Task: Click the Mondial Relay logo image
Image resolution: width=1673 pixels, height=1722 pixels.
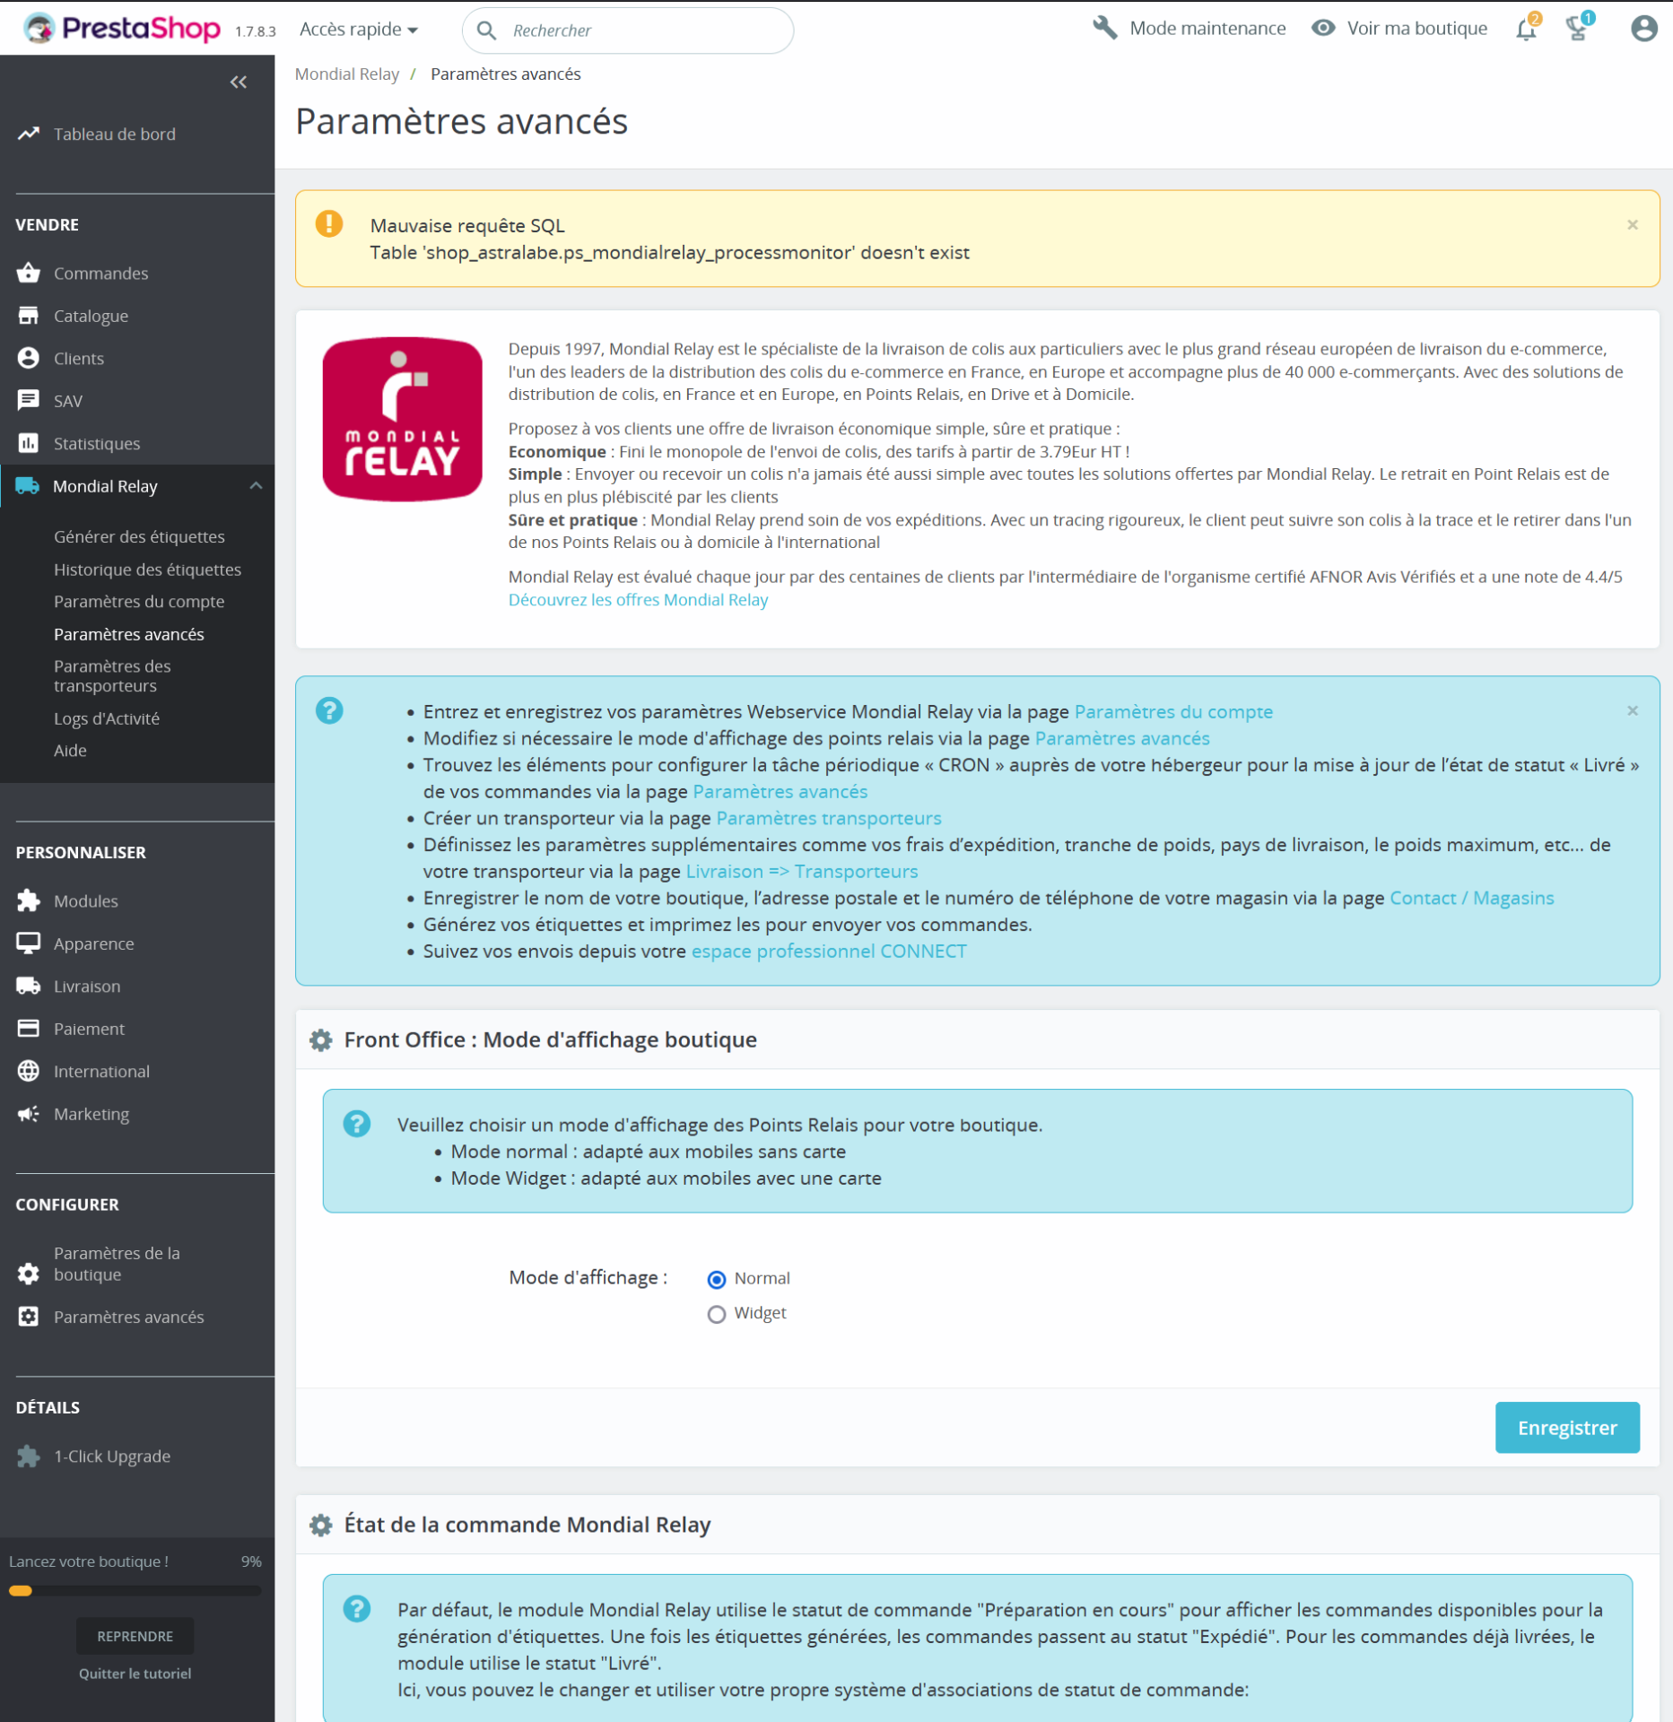Action: (x=402, y=419)
